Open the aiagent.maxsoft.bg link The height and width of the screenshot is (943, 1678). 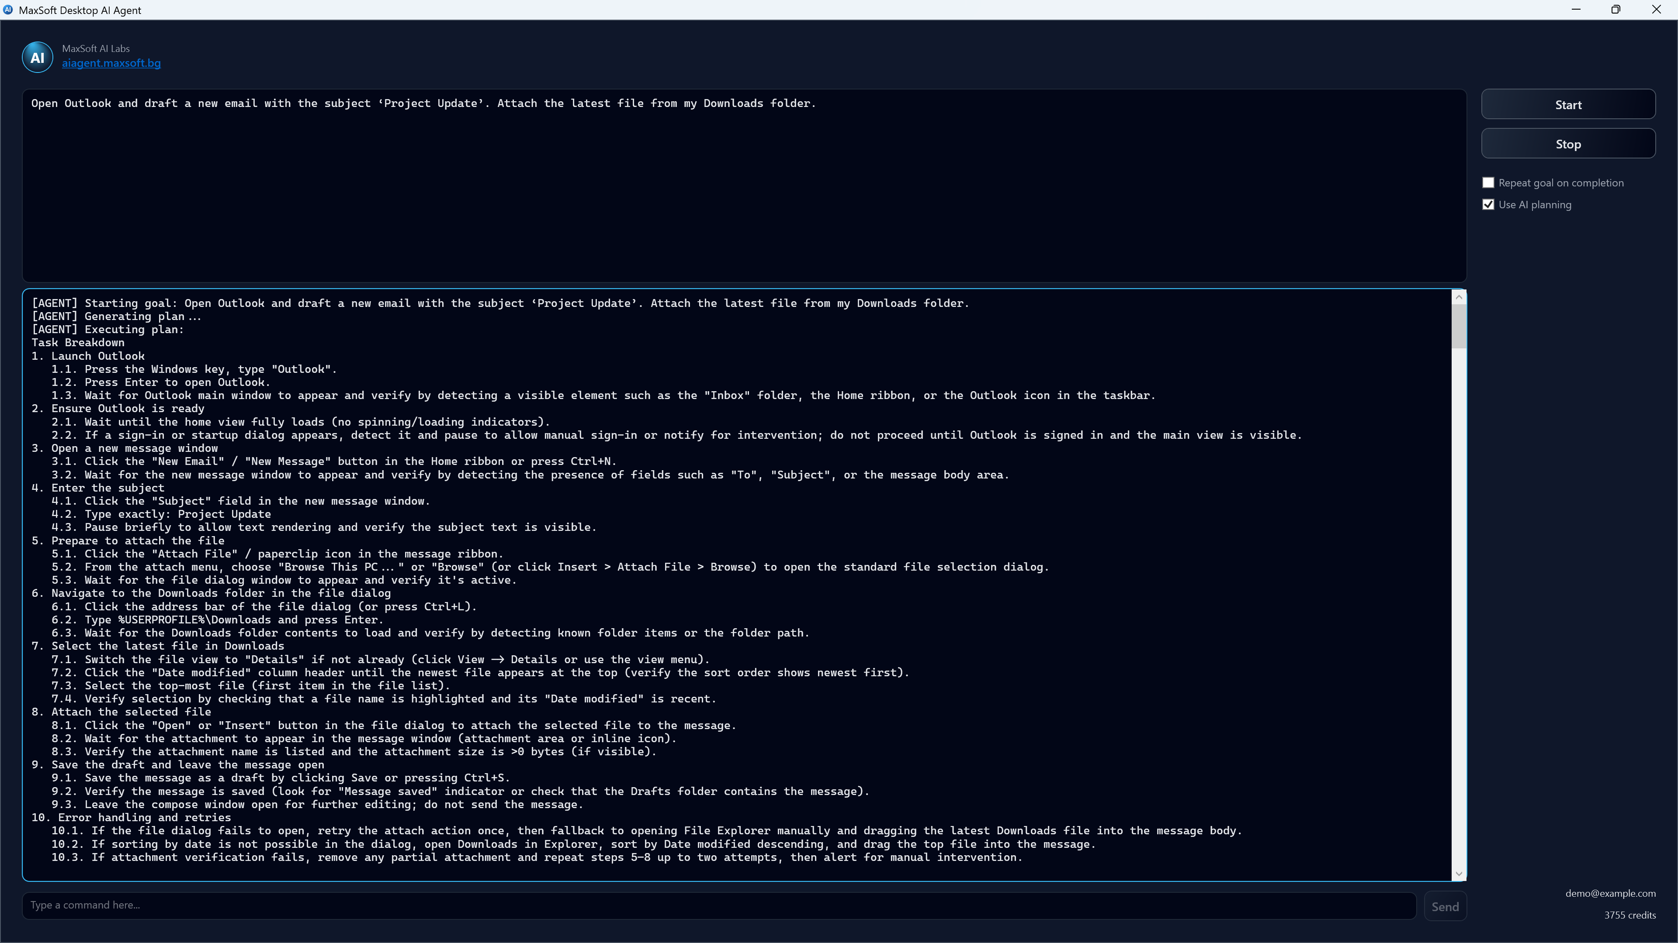click(111, 64)
